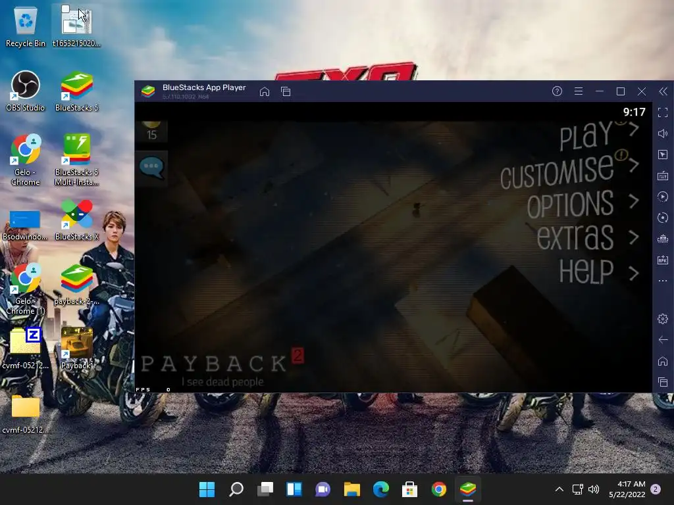
Task: Click Android status time 9:17
Action: tap(634, 112)
